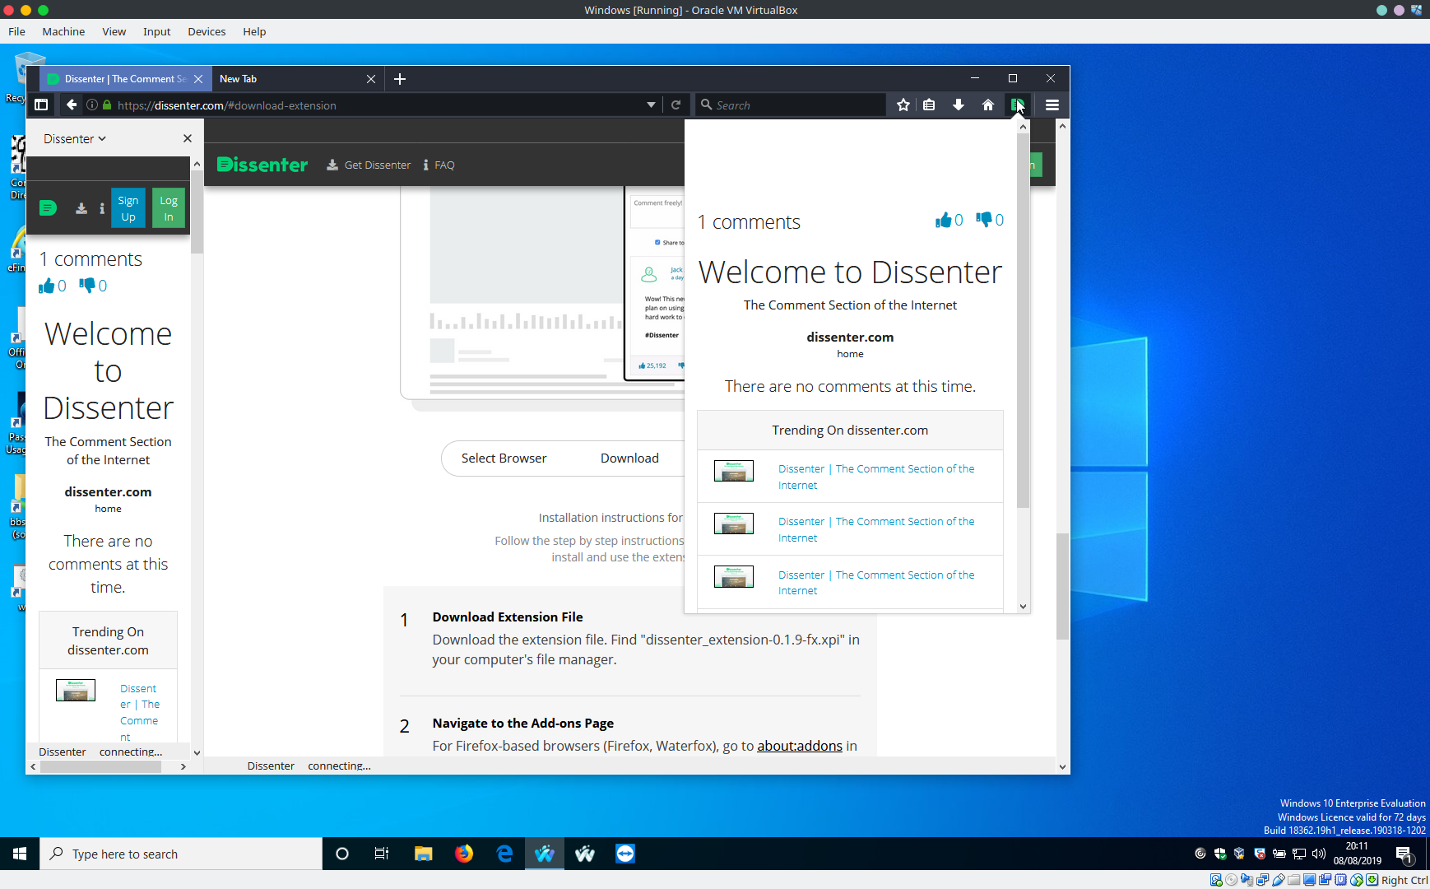Click the page vertical scrollbar thumb
Image resolution: width=1430 pixels, height=889 pixels.
(x=1062, y=586)
